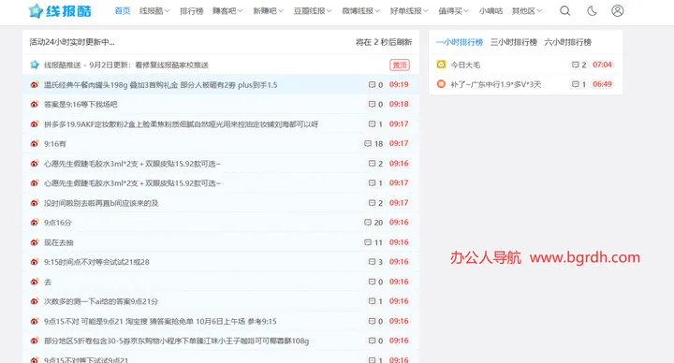This screenshot has height=363, width=674.
Task: Open post 9点15不对 可能是9点21 淘宝搜
Action: coord(160,321)
